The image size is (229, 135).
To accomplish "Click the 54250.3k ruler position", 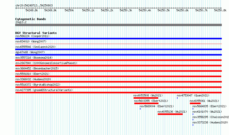I will point(126,10).
